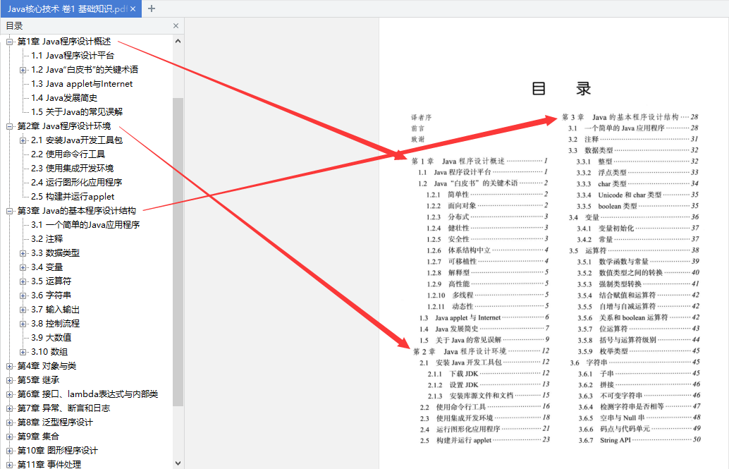Open bookmark 1.5 关于Java的常见误解
This screenshot has width=729, height=469.
[x=77, y=111]
